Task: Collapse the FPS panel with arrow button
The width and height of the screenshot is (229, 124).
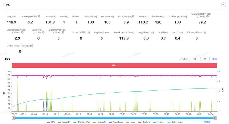Action: click(x=223, y=5)
